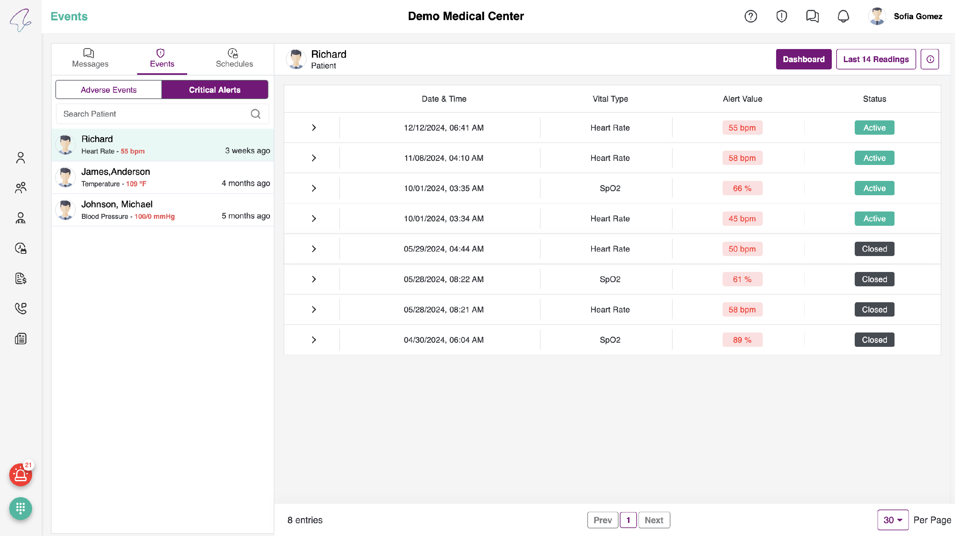
Task: Click the Dashboard button
Action: 803,59
